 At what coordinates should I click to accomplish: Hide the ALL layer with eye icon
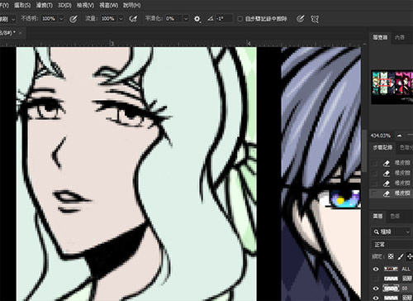tap(376, 269)
